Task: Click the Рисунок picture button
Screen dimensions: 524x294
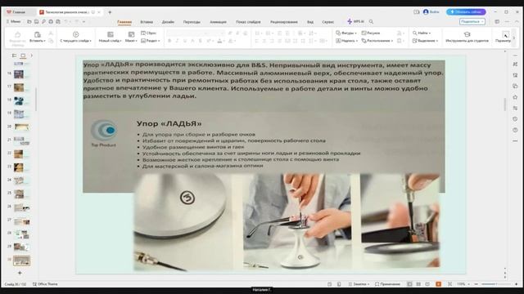Action: pos(371,33)
